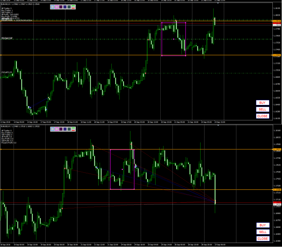This screenshot has height=247, width=282.
Task: Click BUY button in the top chart
Action: [263, 103]
